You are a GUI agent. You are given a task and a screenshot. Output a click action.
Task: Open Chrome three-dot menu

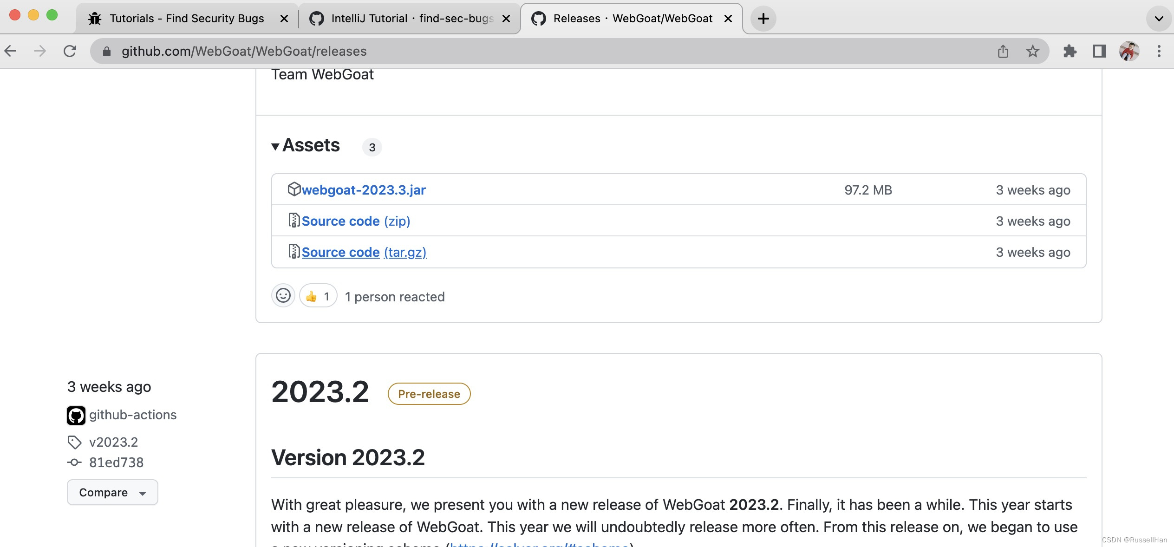coord(1159,51)
